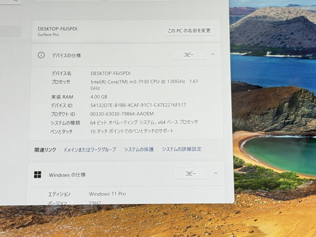The width and height of the screenshot is (316, 237).
Task: Click the システムの種類 row label
Action: coord(65,123)
